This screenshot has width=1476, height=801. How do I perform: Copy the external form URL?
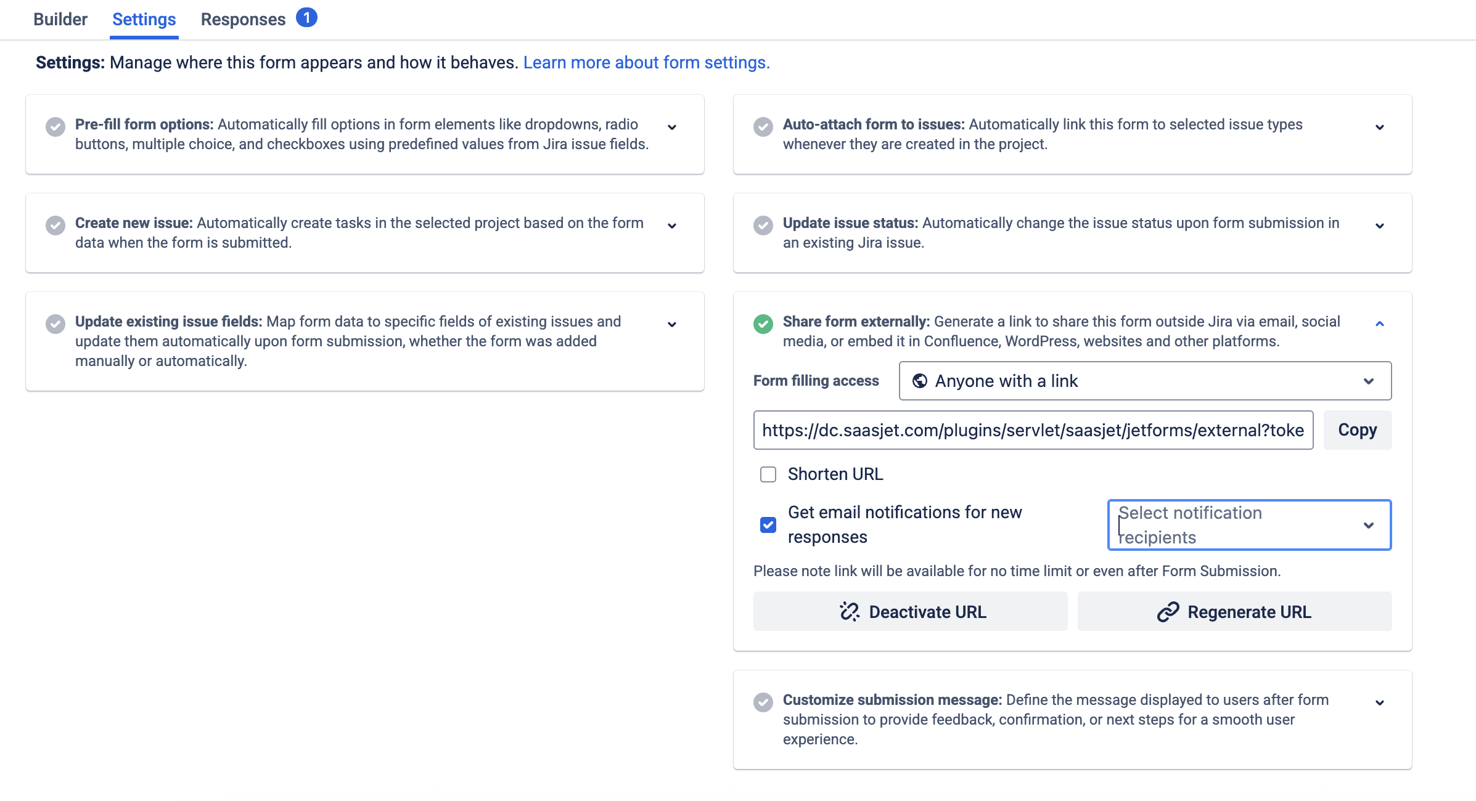(1358, 430)
